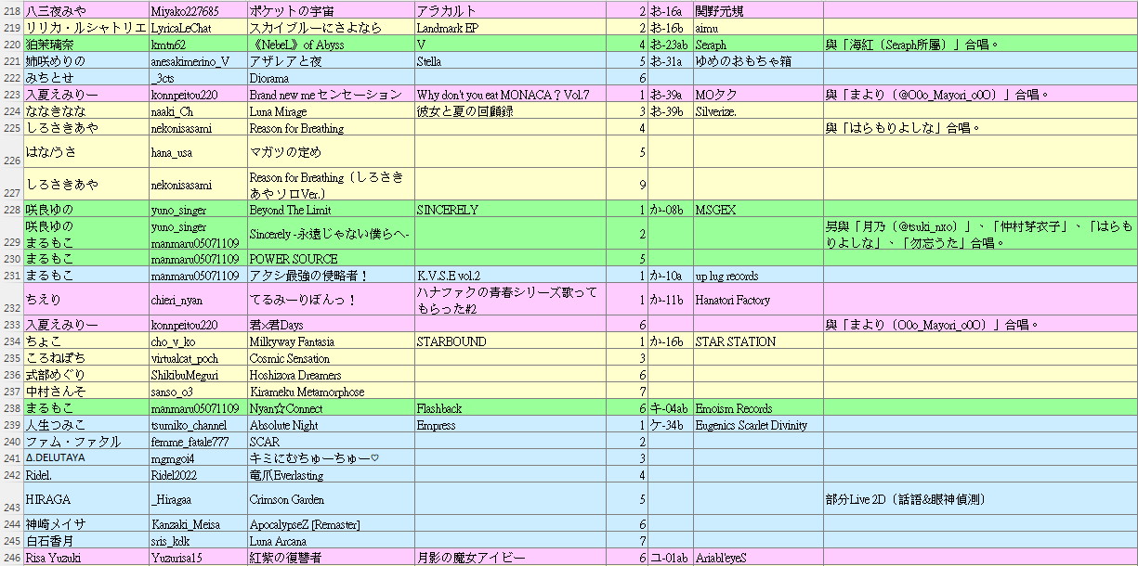The image size is (1138, 566).
Task: Select row header 243
Action: pyautogui.click(x=11, y=499)
